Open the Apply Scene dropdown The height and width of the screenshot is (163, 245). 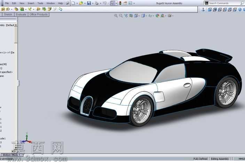(x=163, y=16)
